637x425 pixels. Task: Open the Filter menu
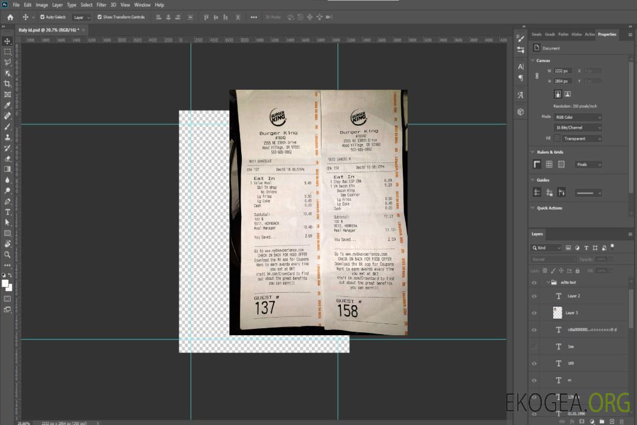(101, 5)
